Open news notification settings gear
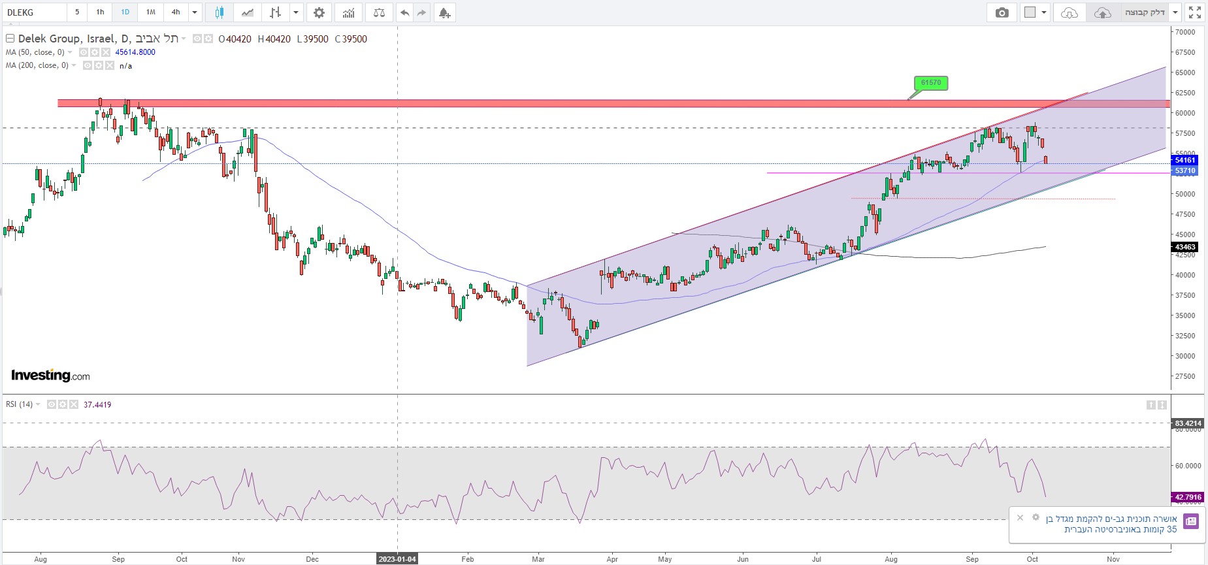This screenshot has width=1208, height=565. coord(1036,517)
